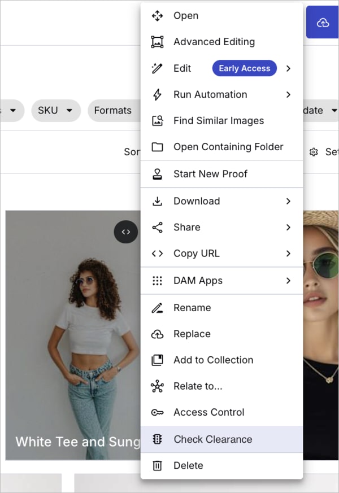Click the Advanced Editing icon

(x=157, y=42)
